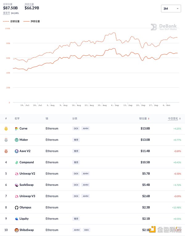
Task: Toggle the solid 净锁仓量 legend series
Action: [32, 21]
